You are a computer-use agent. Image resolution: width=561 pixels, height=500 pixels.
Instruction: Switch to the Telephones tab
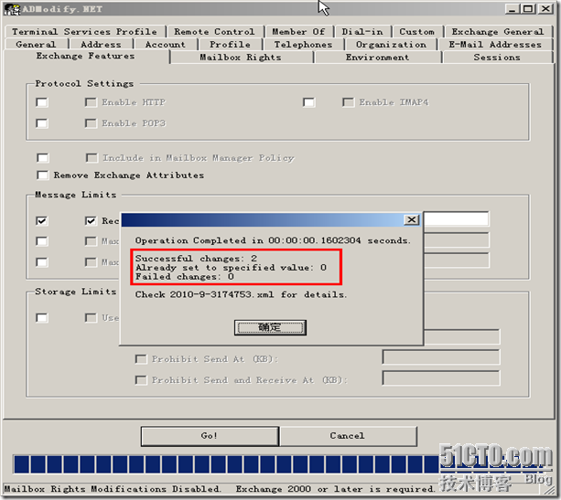click(304, 45)
